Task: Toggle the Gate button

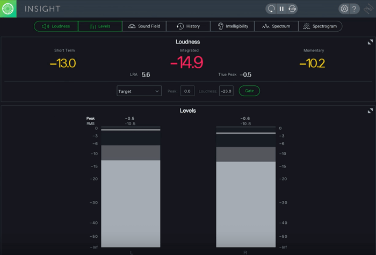Action: (x=249, y=91)
